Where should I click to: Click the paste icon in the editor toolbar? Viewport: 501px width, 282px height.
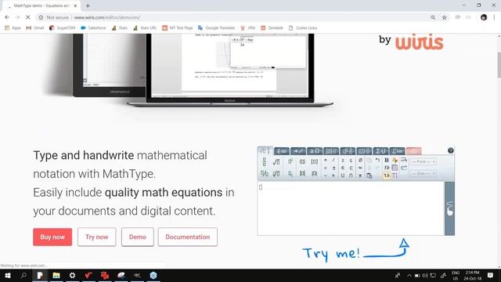click(369, 175)
